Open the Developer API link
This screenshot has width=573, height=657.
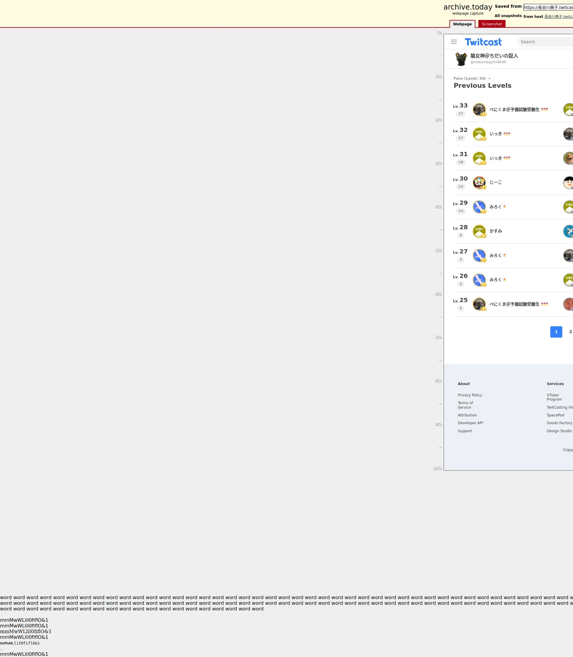tap(470, 423)
